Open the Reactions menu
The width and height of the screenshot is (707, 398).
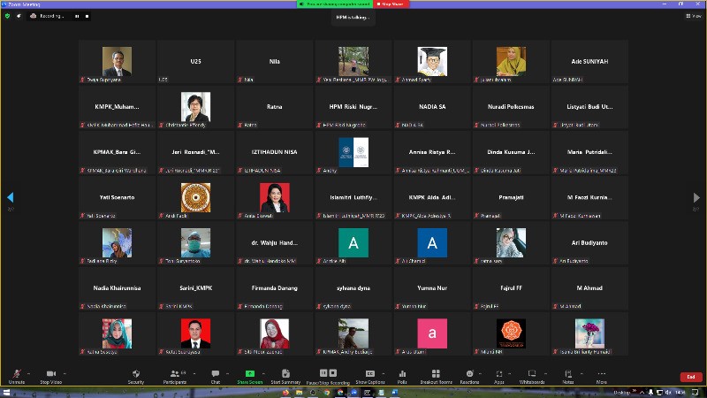(x=469, y=374)
